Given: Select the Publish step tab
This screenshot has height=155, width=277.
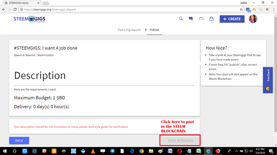Looking at the screenshot, I should [x=154, y=30].
